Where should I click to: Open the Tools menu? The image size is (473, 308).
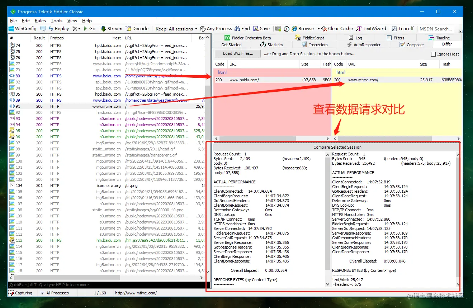point(56,21)
